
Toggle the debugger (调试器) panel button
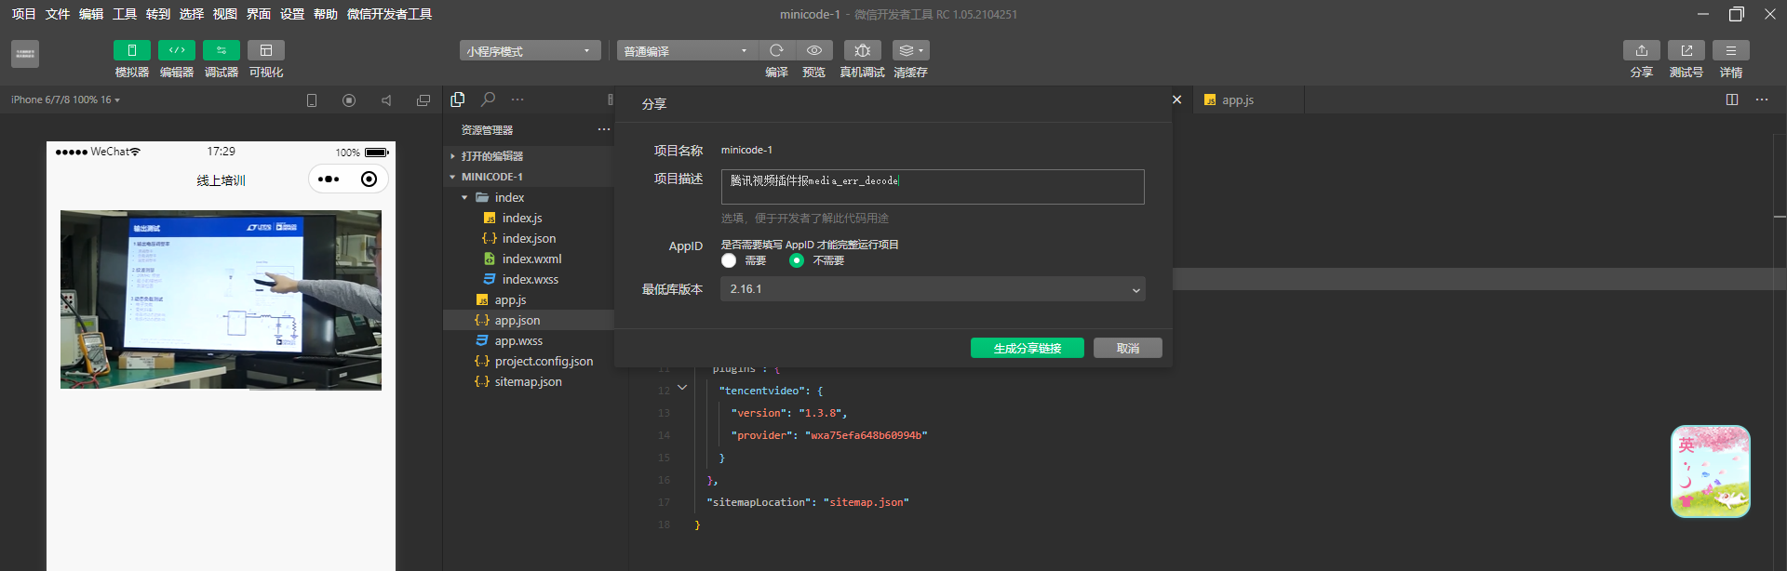(x=221, y=50)
